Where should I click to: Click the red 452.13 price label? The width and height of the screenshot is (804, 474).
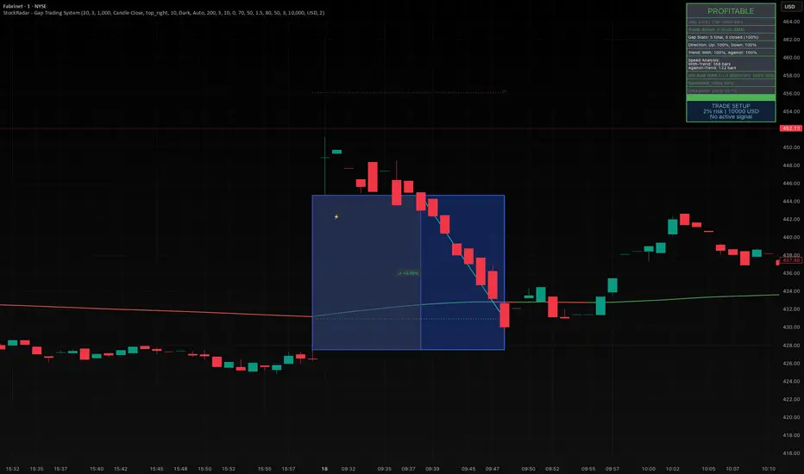[x=791, y=128]
